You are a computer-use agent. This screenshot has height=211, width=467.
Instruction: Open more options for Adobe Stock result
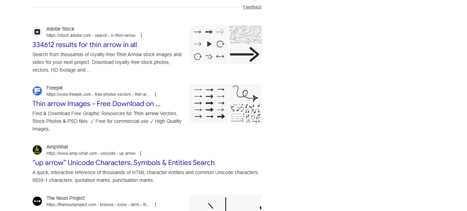pos(141,35)
